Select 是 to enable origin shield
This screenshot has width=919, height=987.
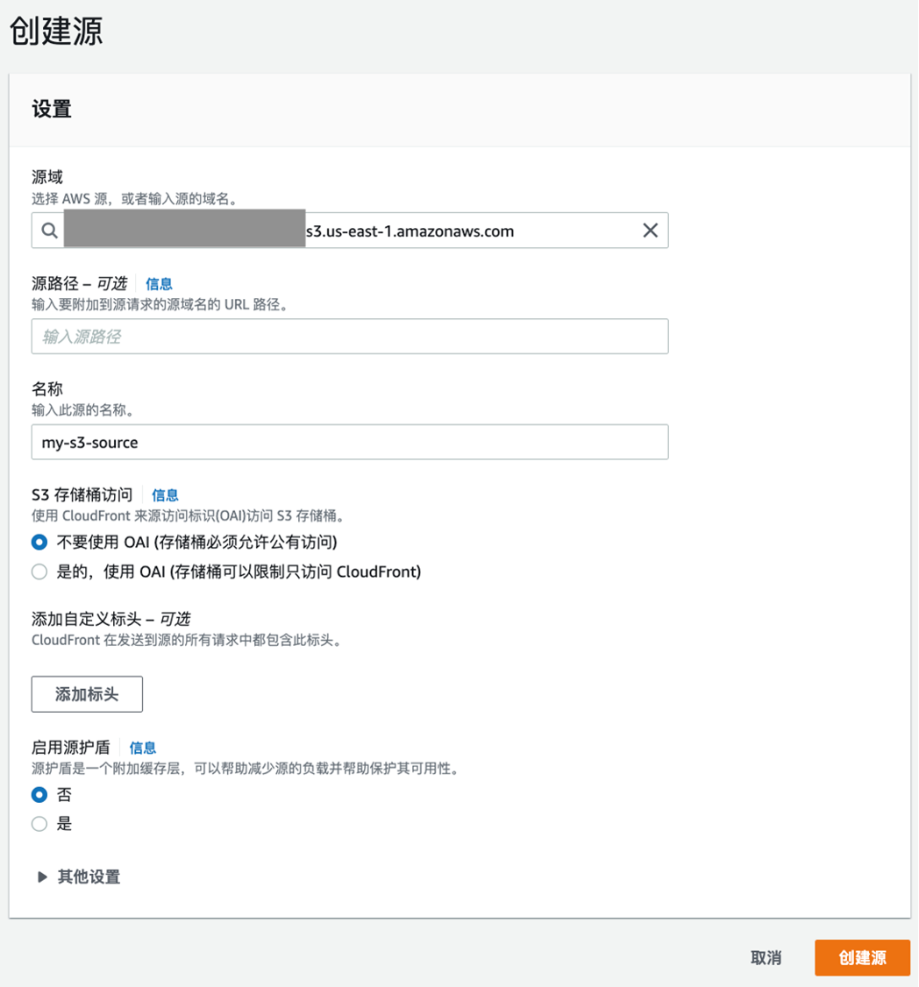tap(39, 824)
